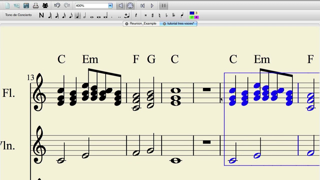Apply a double augmentation dot
Screen dimensions: 320x180
click(119, 17)
